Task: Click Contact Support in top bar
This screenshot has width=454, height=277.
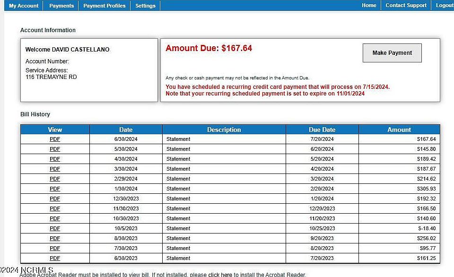Action: [x=406, y=5]
